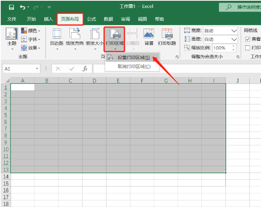Image resolution: width=261 pixels, height=207 pixels.
Task: Select row 7 header
Action: tap(6, 129)
